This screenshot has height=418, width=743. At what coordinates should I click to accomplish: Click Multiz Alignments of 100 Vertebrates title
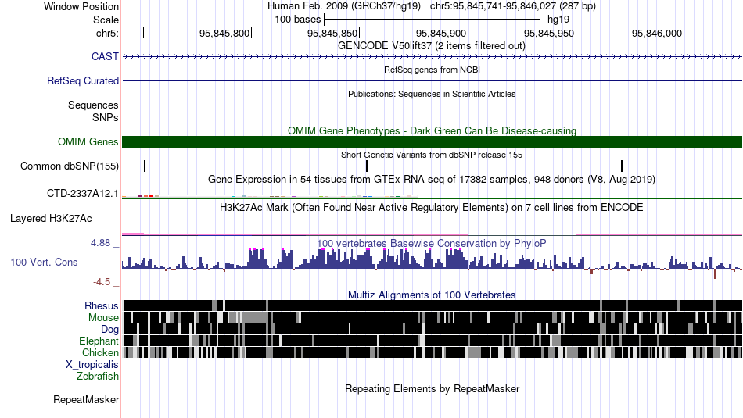point(432,295)
